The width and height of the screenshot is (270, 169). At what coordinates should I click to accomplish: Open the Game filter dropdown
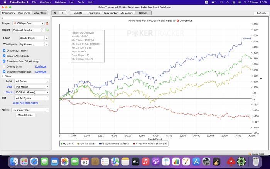pos(32,81)
